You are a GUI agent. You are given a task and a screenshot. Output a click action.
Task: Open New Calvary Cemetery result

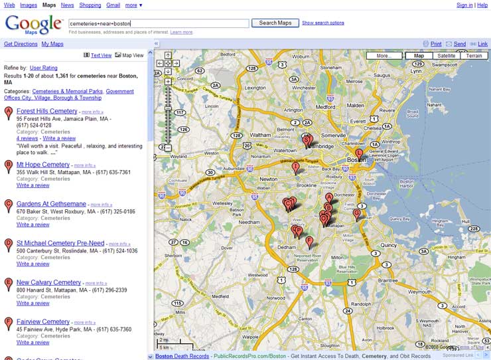tap(48, 282)
